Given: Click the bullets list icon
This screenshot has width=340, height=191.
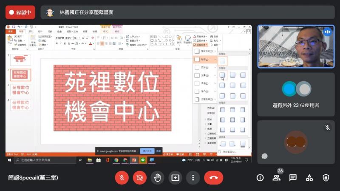Looking at the screenshot, I should [98, 38].
